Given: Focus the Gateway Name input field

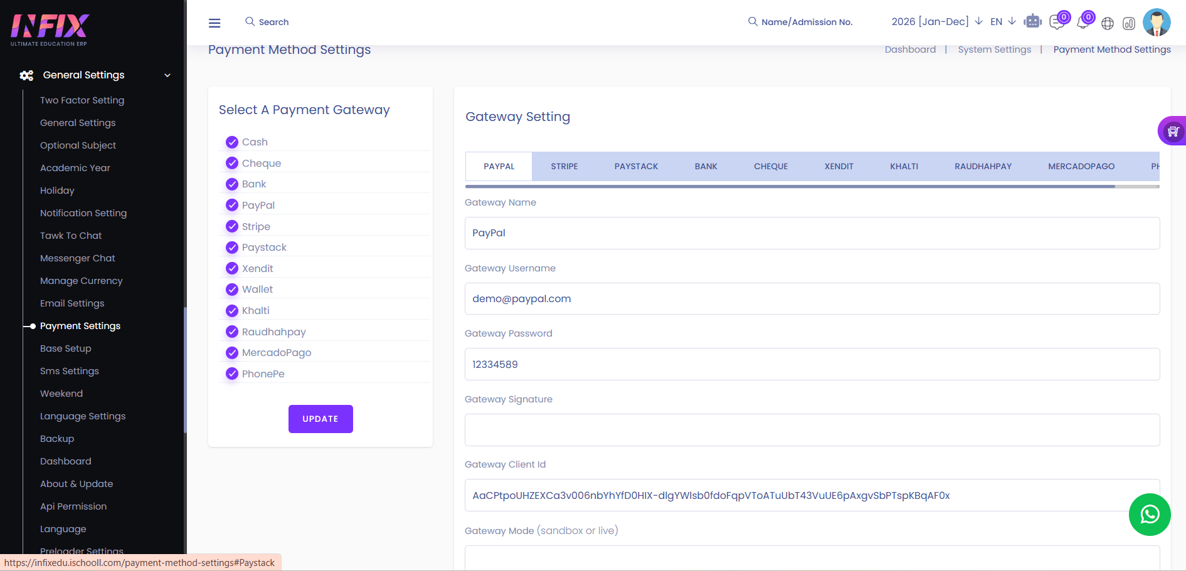Looking at the screenshot, I should coord(812,233).
